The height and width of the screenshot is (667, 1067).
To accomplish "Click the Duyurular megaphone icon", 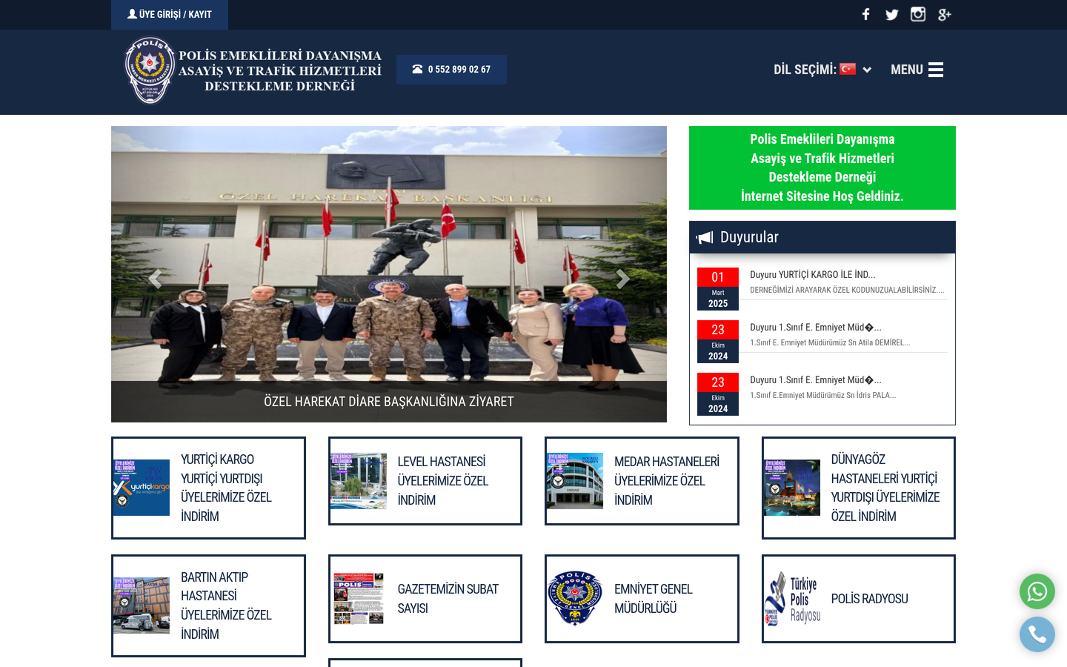I will pyautogui.click(x=705, y=237).
